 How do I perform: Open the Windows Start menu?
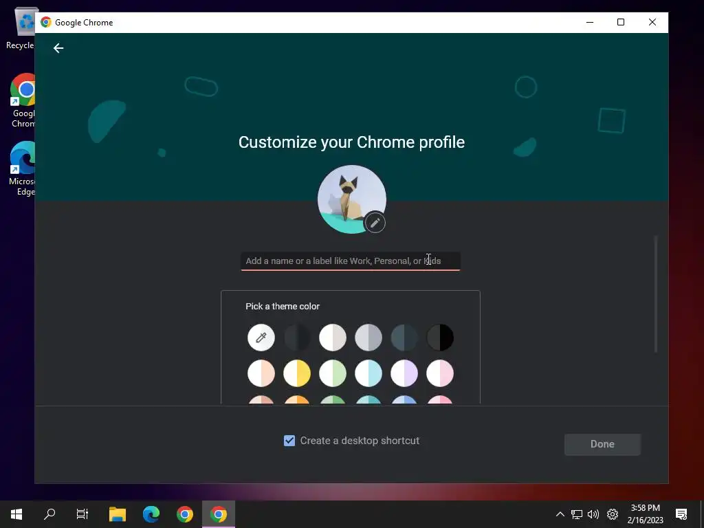(16, 514)
